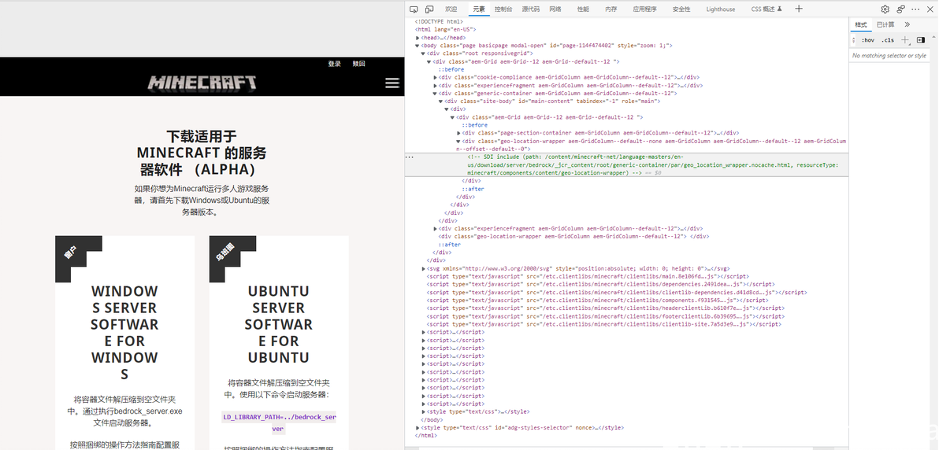This screenshot has width=939, height=450.
Task: Open the Minecraft hamburger menu
Action: 392,83
